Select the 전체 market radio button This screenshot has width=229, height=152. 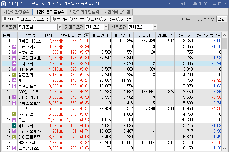pos(5,19)
